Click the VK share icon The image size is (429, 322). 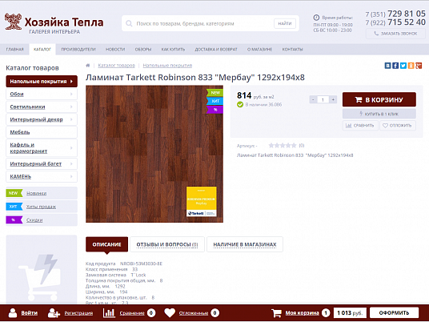pyautogui.click(x=387, y=66)
